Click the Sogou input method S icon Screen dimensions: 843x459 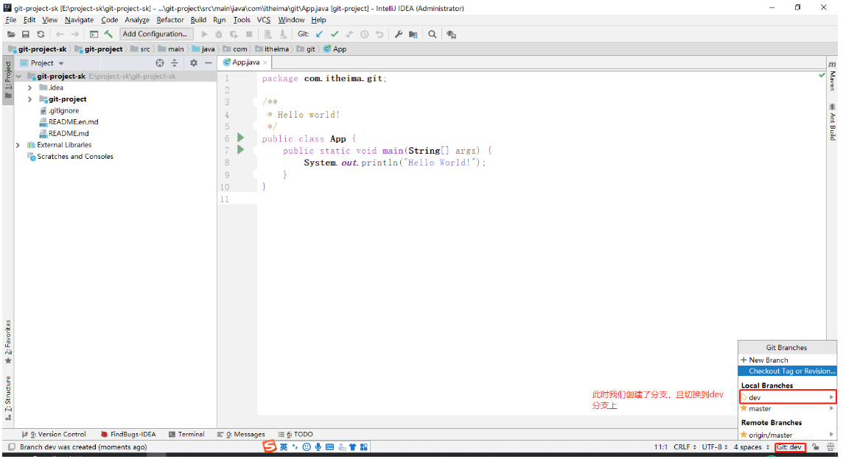click(270, 446)
